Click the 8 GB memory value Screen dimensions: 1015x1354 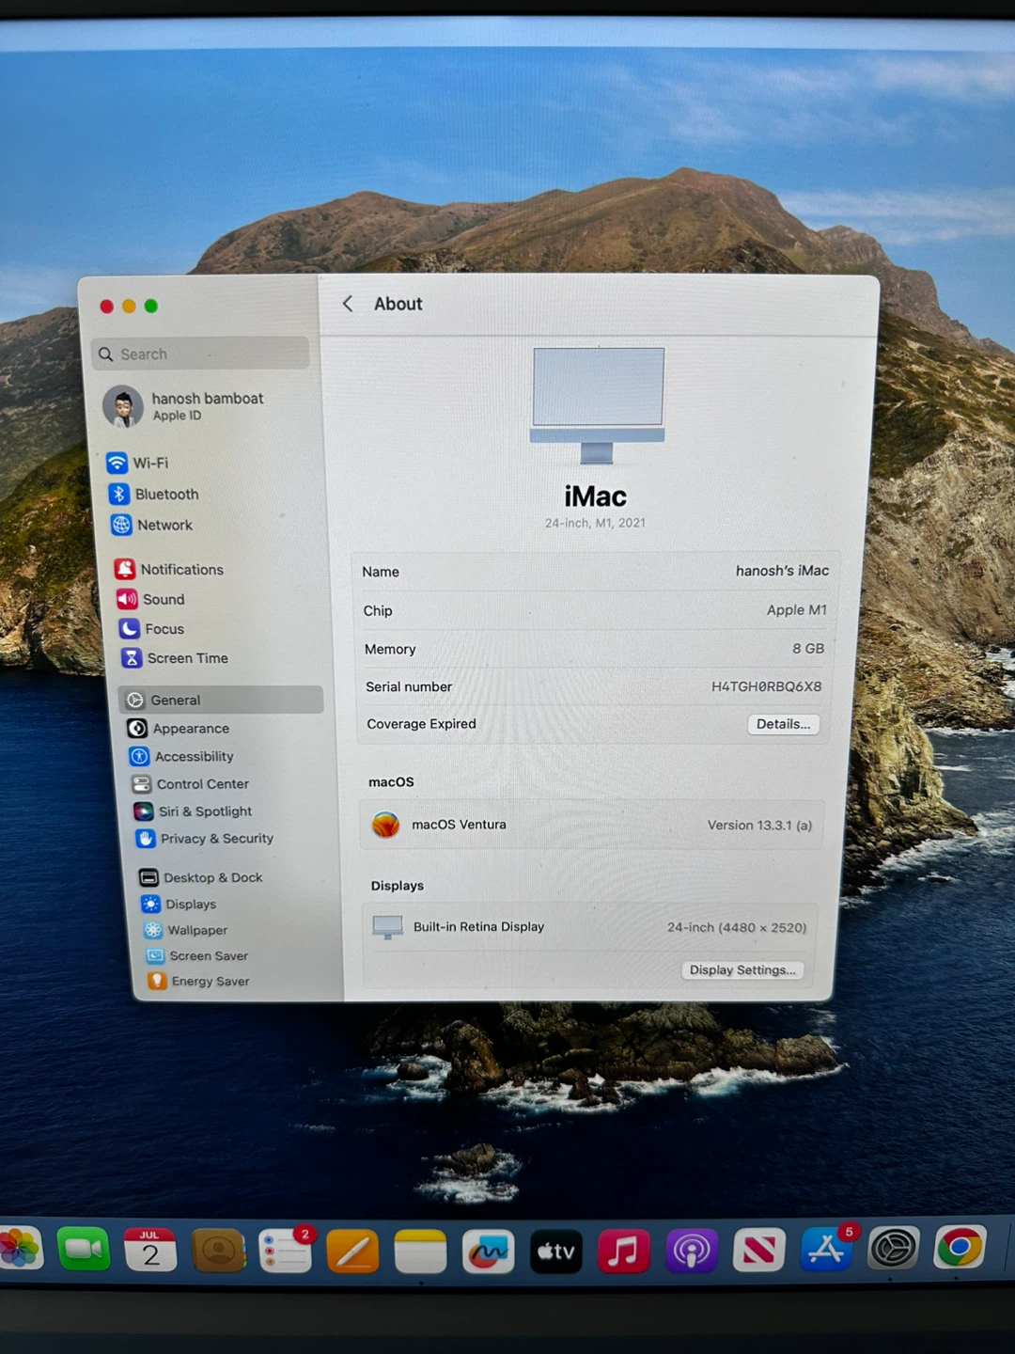coord(808,649)
